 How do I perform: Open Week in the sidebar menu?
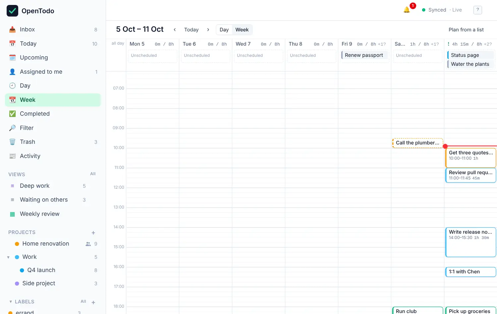pos(53,100)
